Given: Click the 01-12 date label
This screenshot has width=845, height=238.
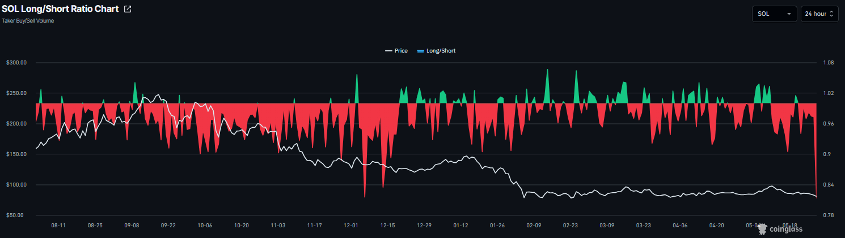Looking at the screenshot, I should [x=461, y=225].
